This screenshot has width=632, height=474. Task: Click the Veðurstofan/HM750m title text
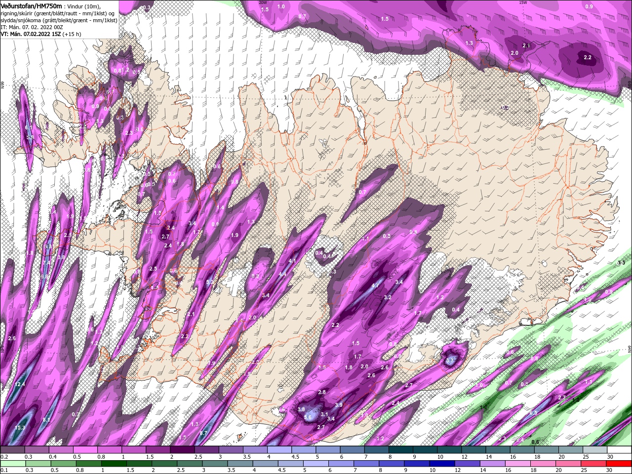click(31, 5)
